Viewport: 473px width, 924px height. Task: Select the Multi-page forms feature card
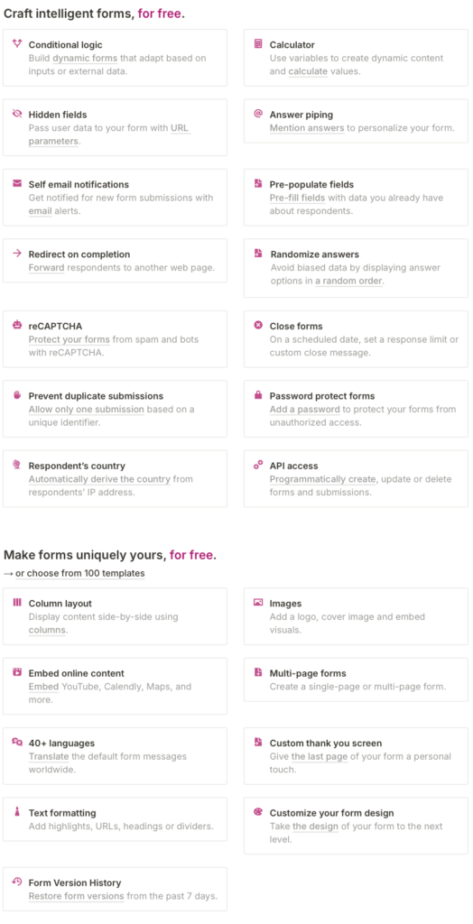pos(356,679)
